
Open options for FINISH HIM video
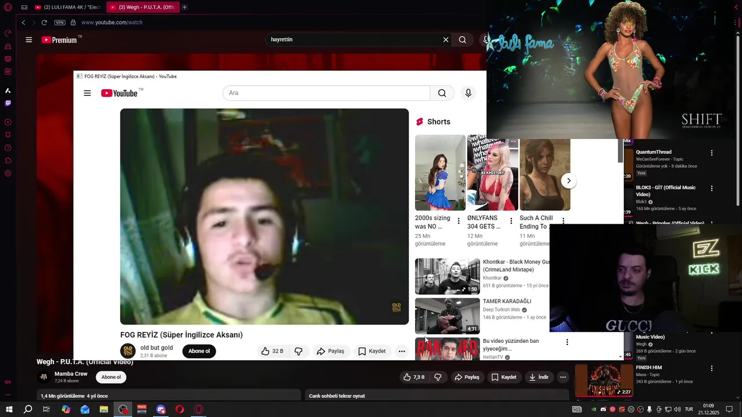pos(712,368)
